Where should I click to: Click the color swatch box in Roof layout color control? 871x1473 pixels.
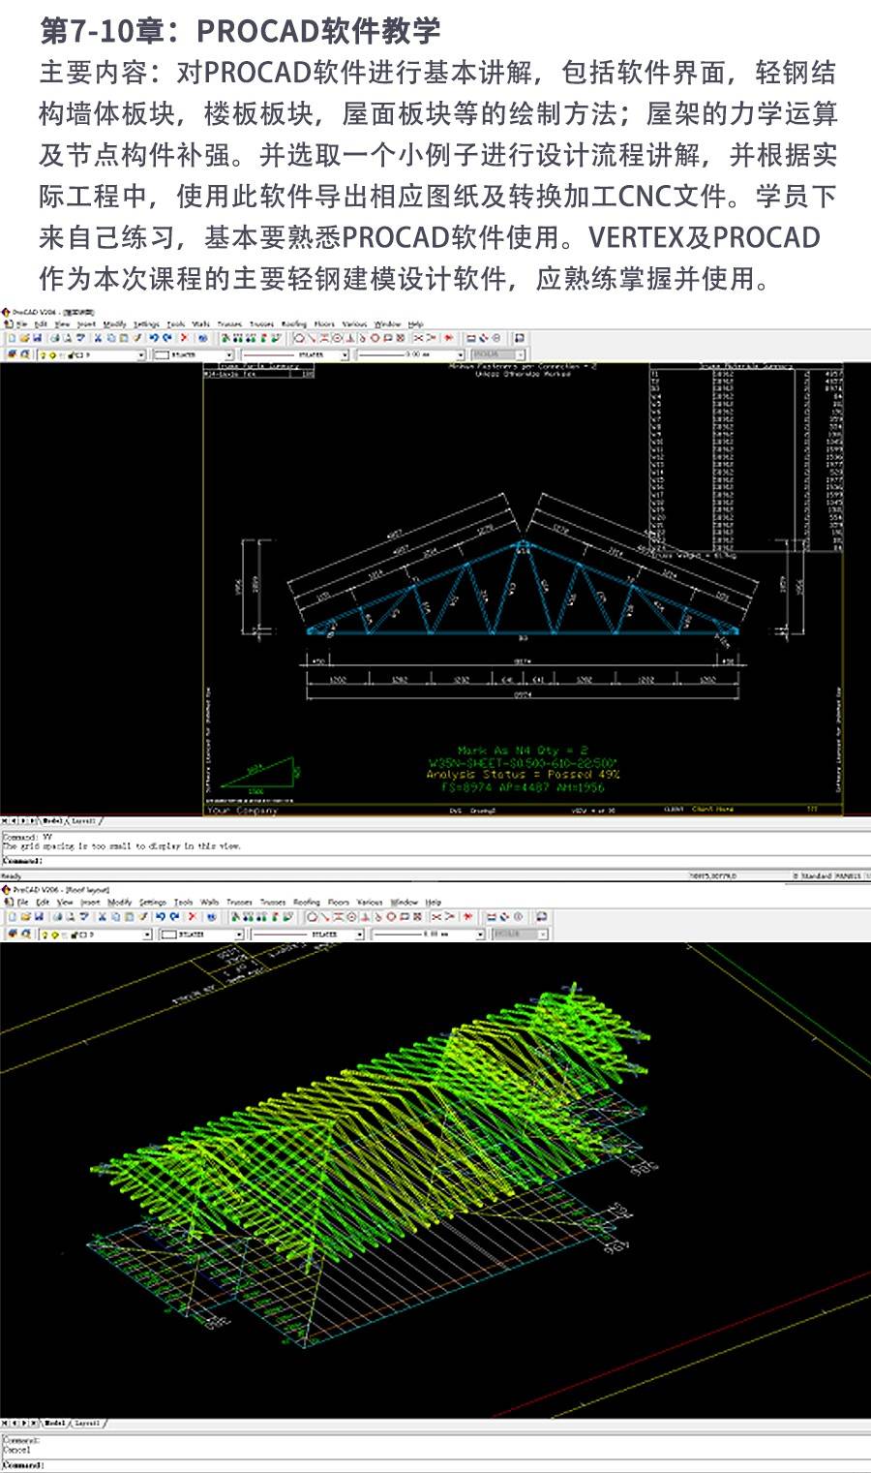click(169, 935)
